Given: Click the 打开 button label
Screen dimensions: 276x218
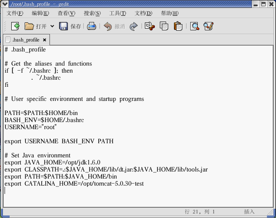Looking at the screenshot, I should tap(41, 27).
